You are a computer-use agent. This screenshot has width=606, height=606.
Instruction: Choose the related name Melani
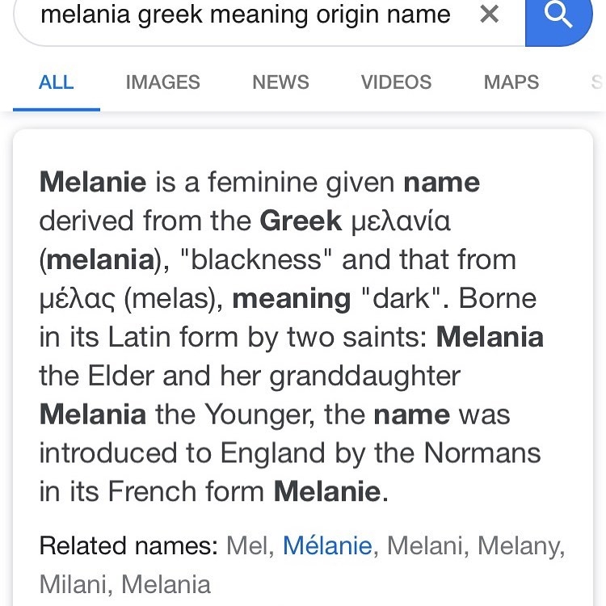click(x=425, y=545)
